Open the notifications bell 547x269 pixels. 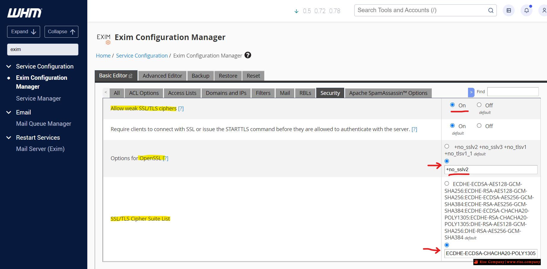[526, 11]
